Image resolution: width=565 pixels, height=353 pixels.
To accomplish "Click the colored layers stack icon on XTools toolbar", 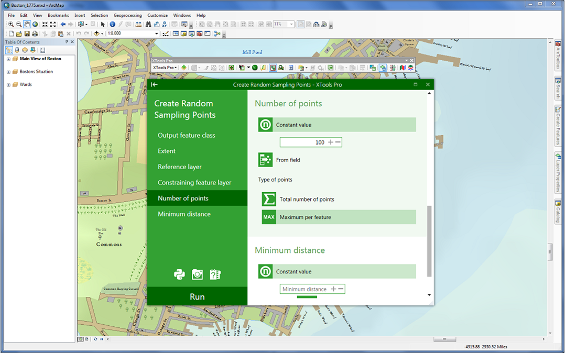I will pos(411,68).
